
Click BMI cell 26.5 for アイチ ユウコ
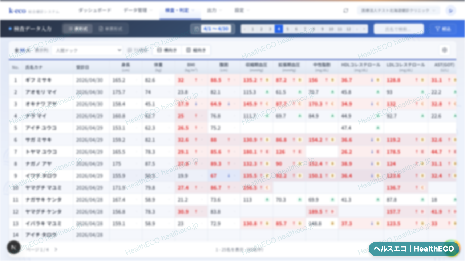pos(191,128)
